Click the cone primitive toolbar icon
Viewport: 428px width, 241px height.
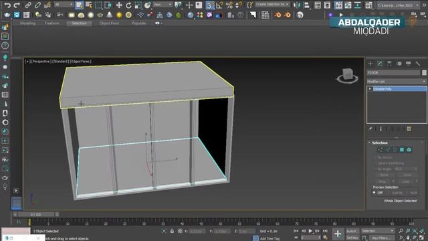click(x=110, y=15)
